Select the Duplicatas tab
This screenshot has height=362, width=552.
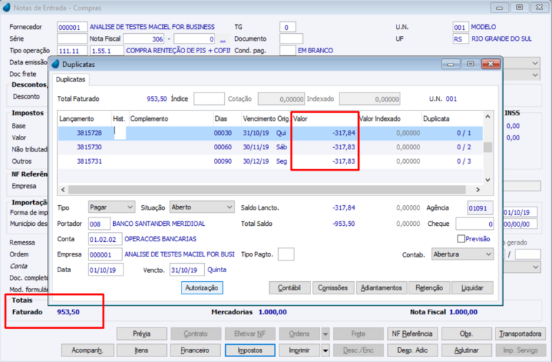click(x=70, y=79)
